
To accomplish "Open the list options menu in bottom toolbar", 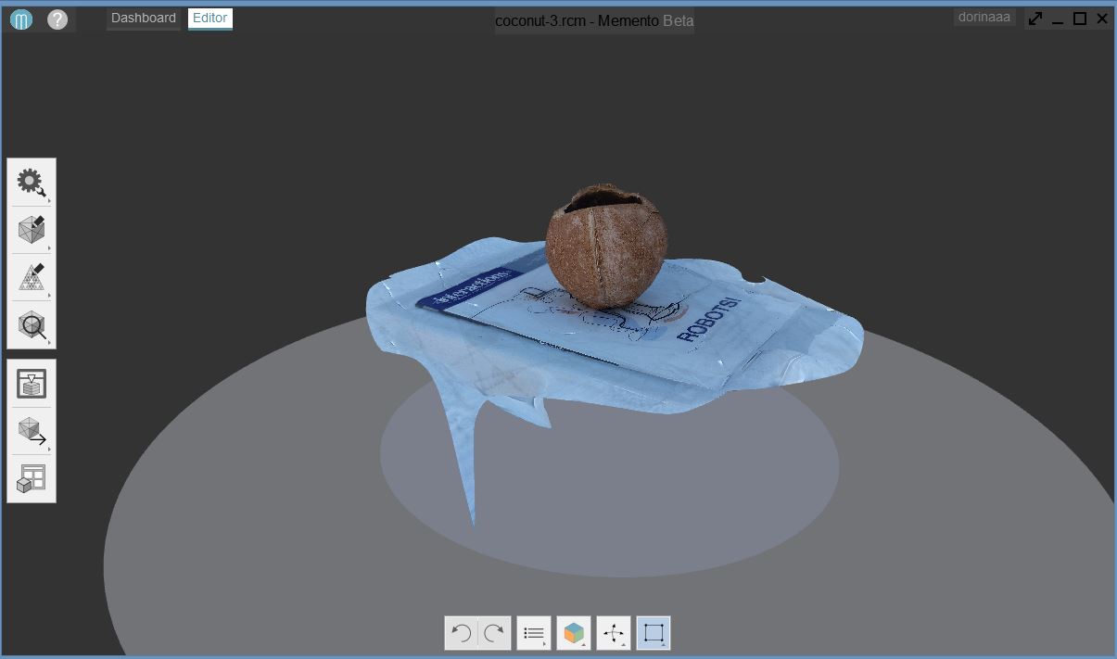I will pyautogui.click(x=534, y=634).
